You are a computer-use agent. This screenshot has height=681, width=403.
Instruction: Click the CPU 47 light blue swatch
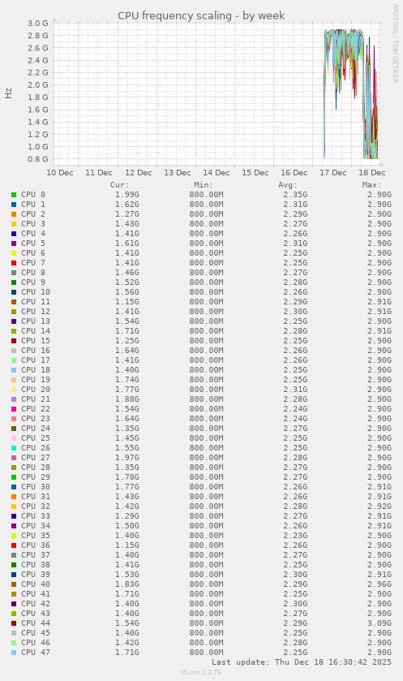(x=14, y=653)
